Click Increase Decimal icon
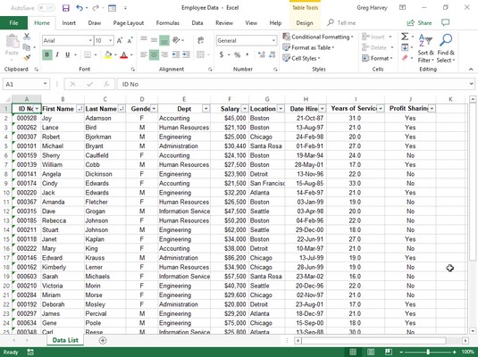478x357 pixels. [x=262, y=54]
